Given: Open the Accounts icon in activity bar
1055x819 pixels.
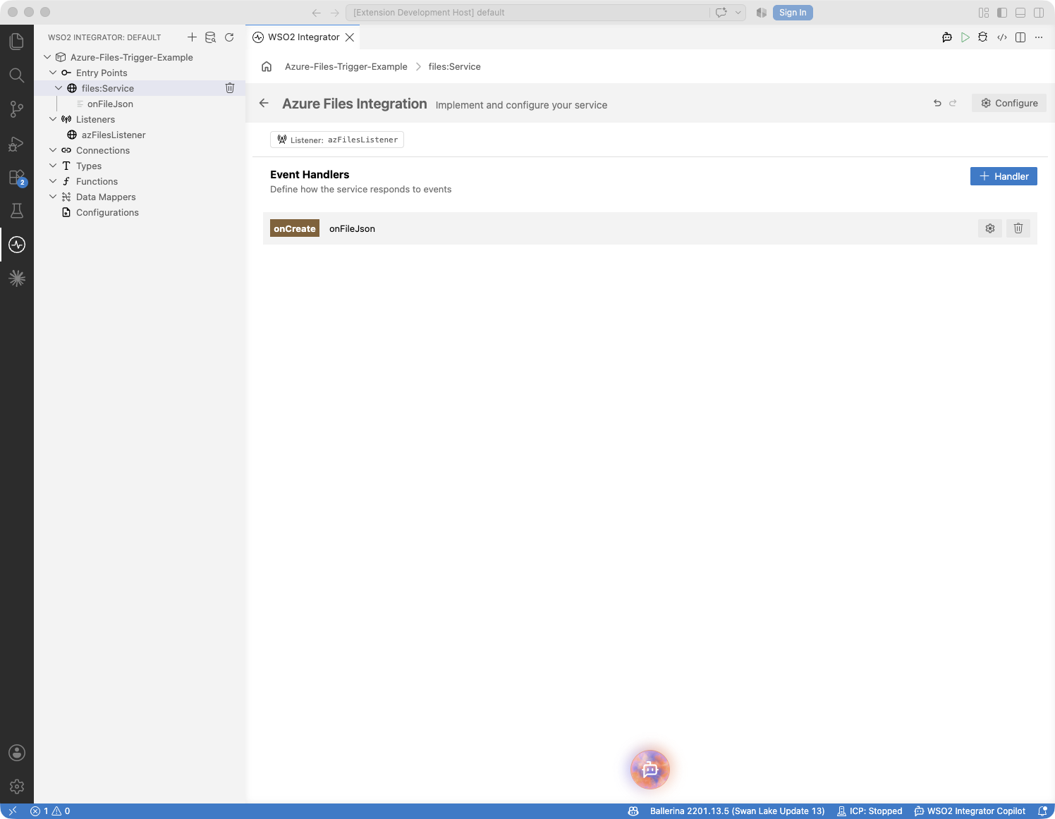Looking at the screenshot, I should [x=17, y=753].
